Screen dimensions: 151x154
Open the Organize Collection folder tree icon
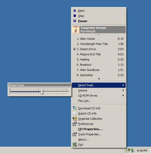(75, 119)
